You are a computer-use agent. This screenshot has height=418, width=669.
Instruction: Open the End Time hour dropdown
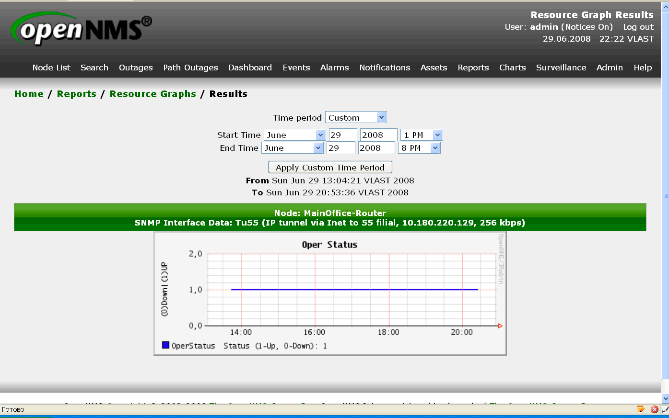coord(419,148)
